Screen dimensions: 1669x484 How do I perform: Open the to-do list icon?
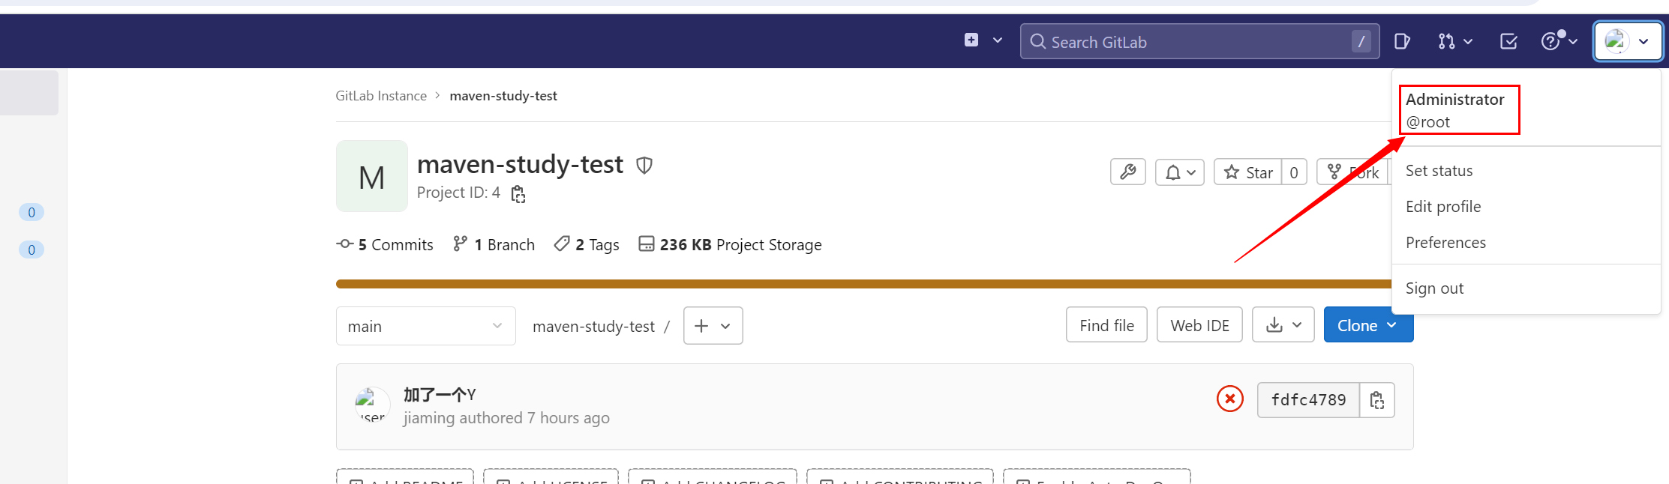pyautogui.click(x=1508, y=41)
